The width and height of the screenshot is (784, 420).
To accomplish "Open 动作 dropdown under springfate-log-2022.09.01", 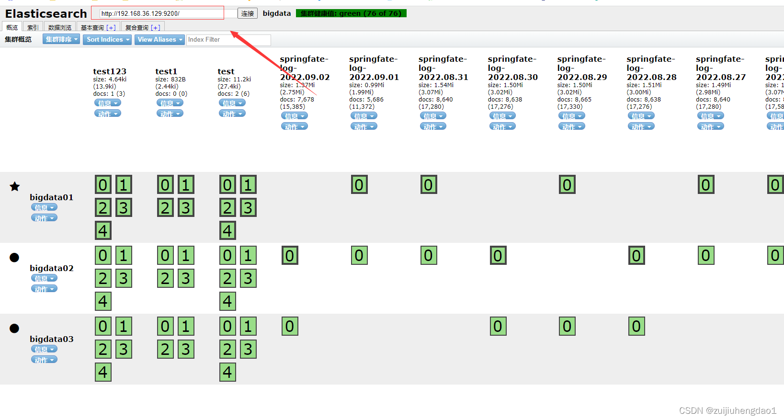I will pos(364,126).
